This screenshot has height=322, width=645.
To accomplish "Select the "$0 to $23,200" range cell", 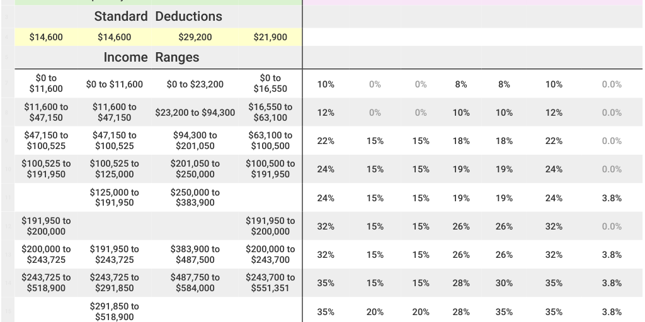I will 195,84.
